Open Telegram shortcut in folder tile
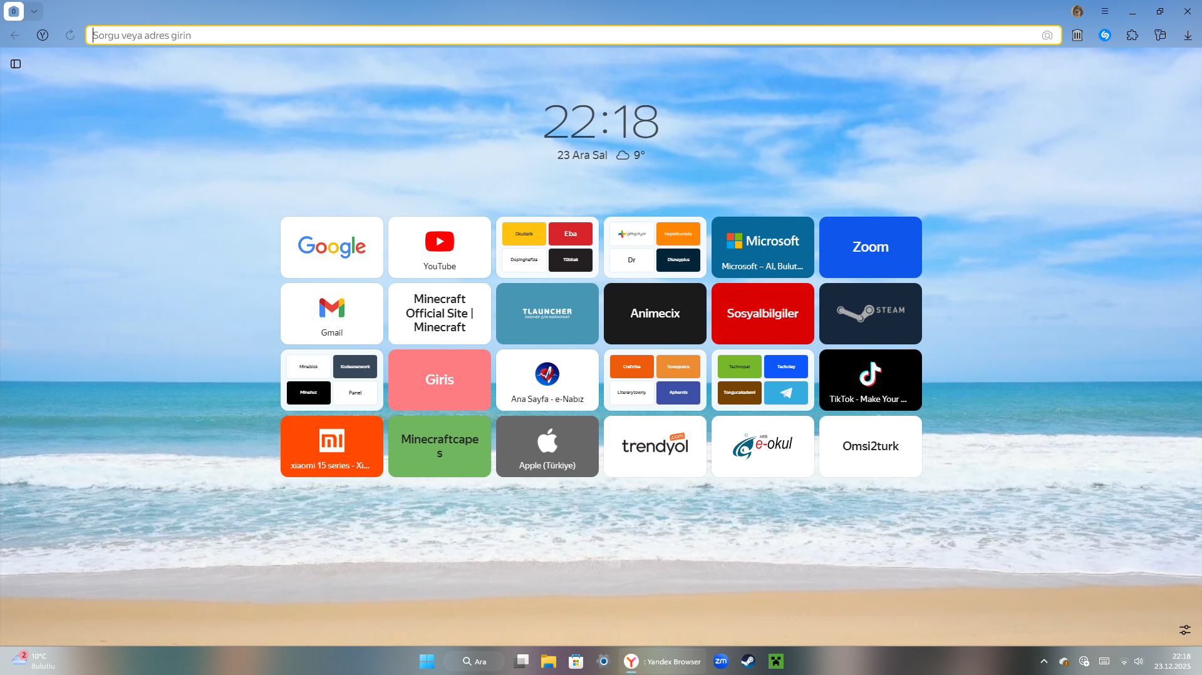 pyautogui.click(x=786, y=393)
